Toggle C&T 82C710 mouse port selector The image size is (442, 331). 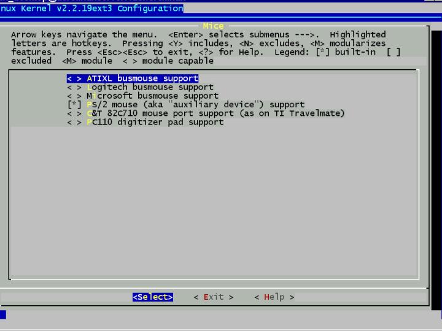pyautogui.click(x=74, y=113)
